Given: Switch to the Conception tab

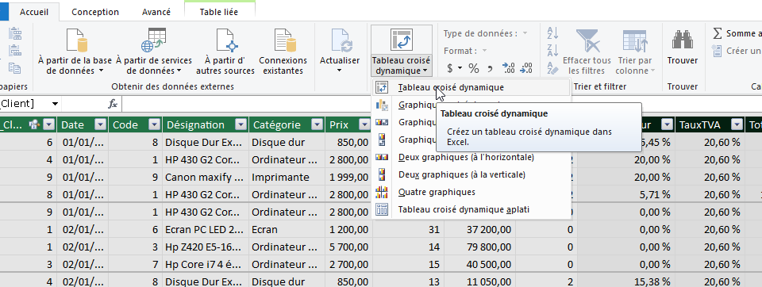Looking at the screenshot, I should tap(95, 12).
